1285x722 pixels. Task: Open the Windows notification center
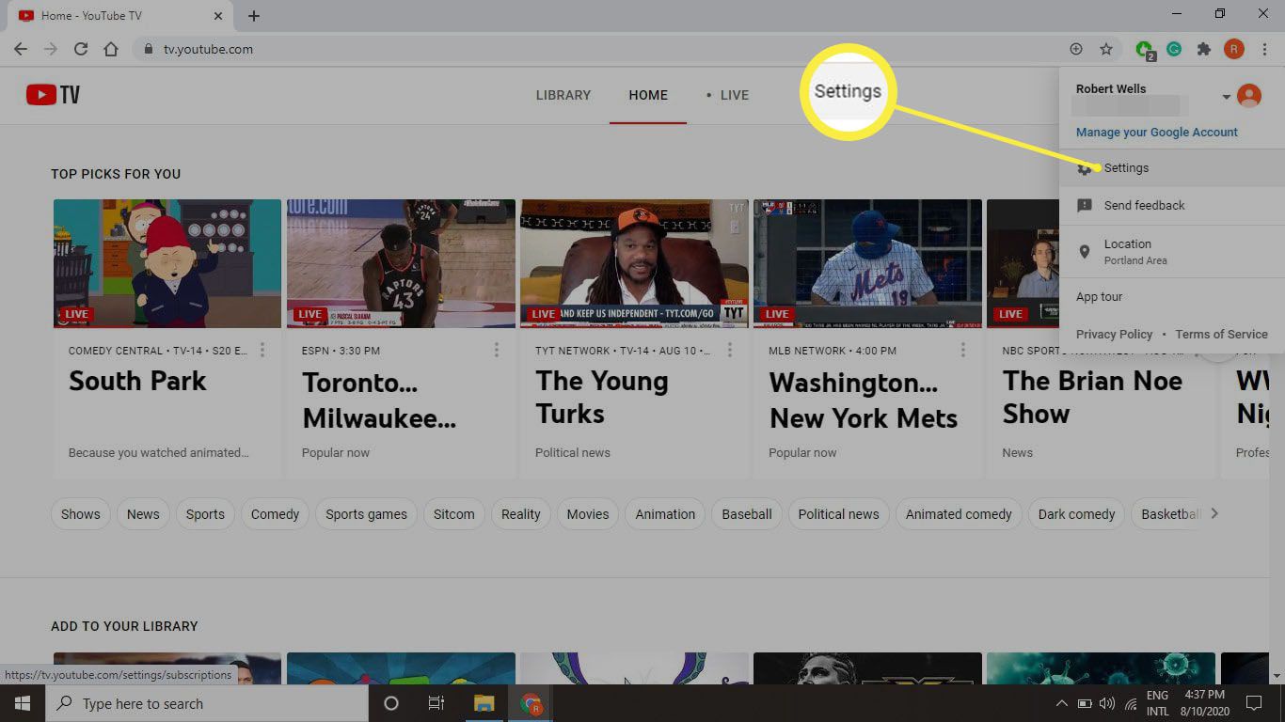1253,703
